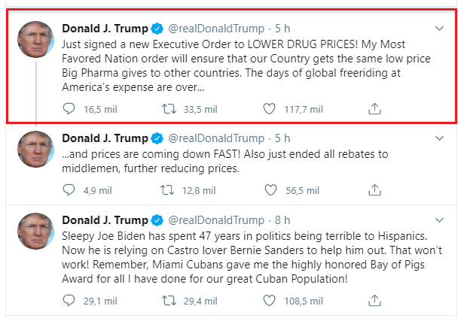458x318 pixels.
Task: Share the middlemen rebates tweet
Action: click(374, 190)
